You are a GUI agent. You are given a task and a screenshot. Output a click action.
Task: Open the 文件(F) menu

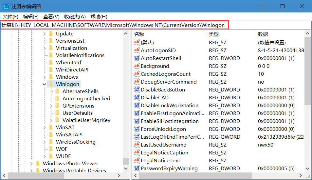pyautogui.click(x=10, y=16)
